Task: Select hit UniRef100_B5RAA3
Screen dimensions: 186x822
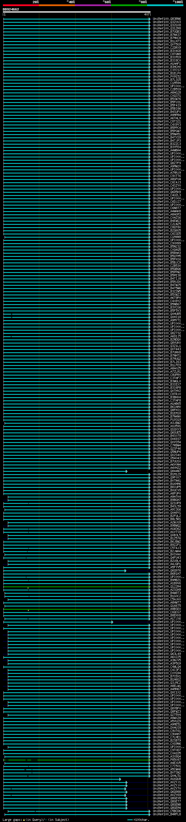Action: 167,253
